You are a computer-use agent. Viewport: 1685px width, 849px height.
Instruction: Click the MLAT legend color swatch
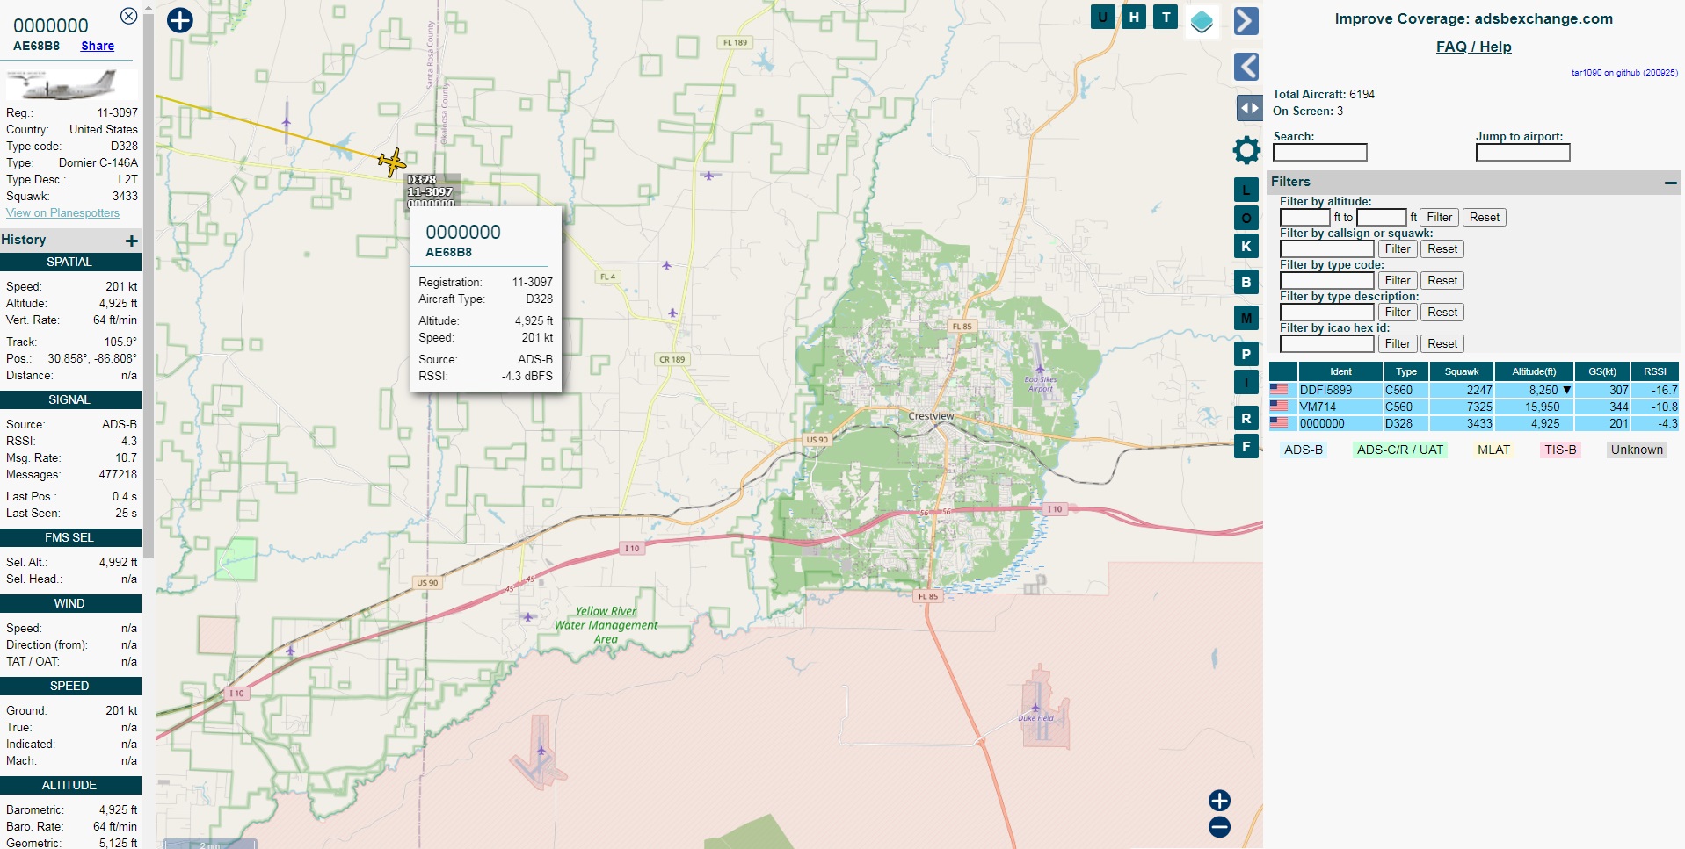coord(1493,450)
